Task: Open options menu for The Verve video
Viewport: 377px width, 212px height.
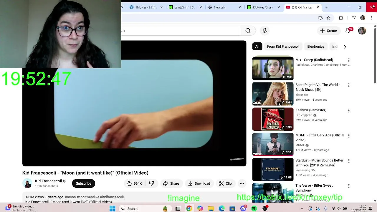Action: tap(349, 186)
